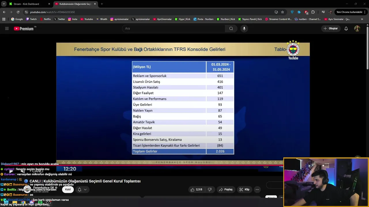Screen dimensions: 369x207
Task: Click the '2.026' total value cell
Action: click(220, 151)
